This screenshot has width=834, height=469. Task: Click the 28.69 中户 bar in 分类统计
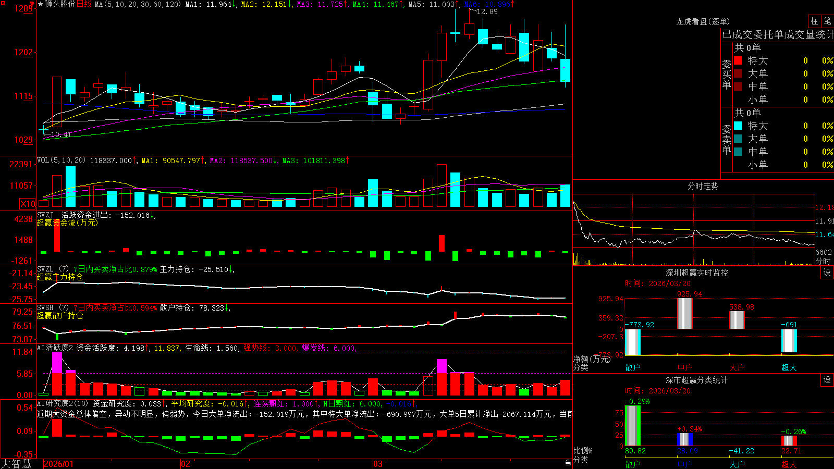pyautogui.click(x=685, y=439)
